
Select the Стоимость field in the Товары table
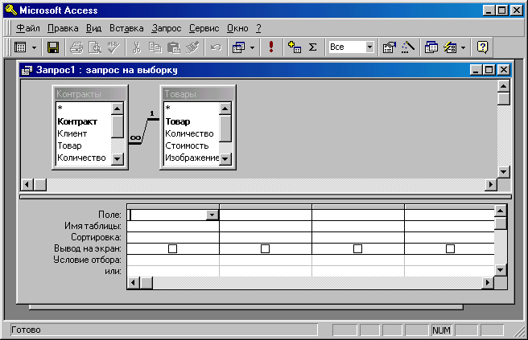coord(187,145)
